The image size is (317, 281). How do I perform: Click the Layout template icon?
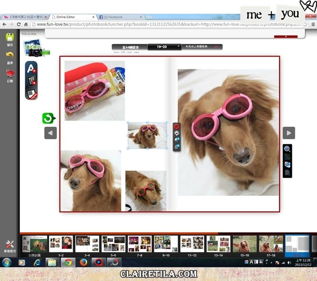click(x=31, y=94)
